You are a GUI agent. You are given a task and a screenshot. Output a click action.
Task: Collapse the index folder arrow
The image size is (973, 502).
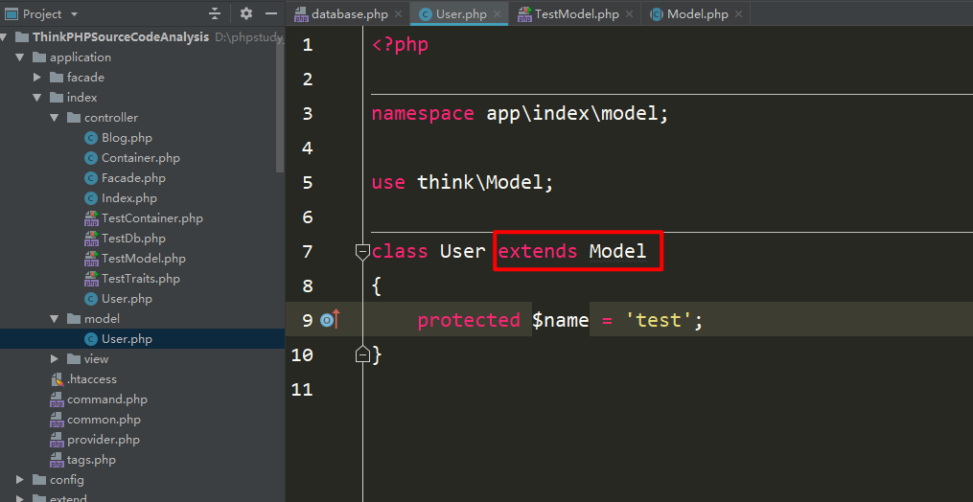tap(37, 98)
